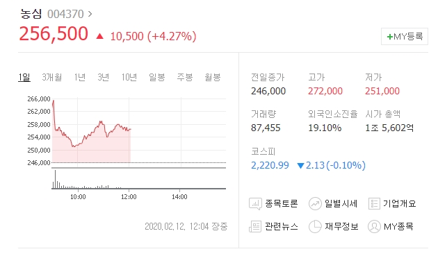This screenshot has width=438, height=256.
Task: Switch to the 1년 chart tab
Action: click(x=80, y=77)
